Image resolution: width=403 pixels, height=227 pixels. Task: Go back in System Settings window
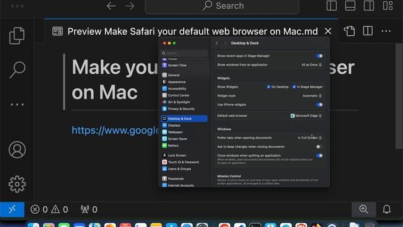click(x=217, y=43)
